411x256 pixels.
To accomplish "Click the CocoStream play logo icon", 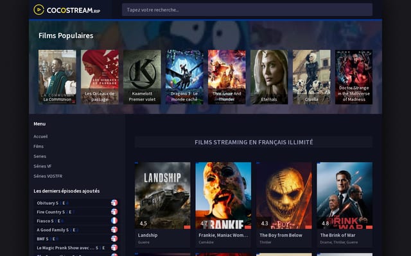I will click(x=39, y=10).
